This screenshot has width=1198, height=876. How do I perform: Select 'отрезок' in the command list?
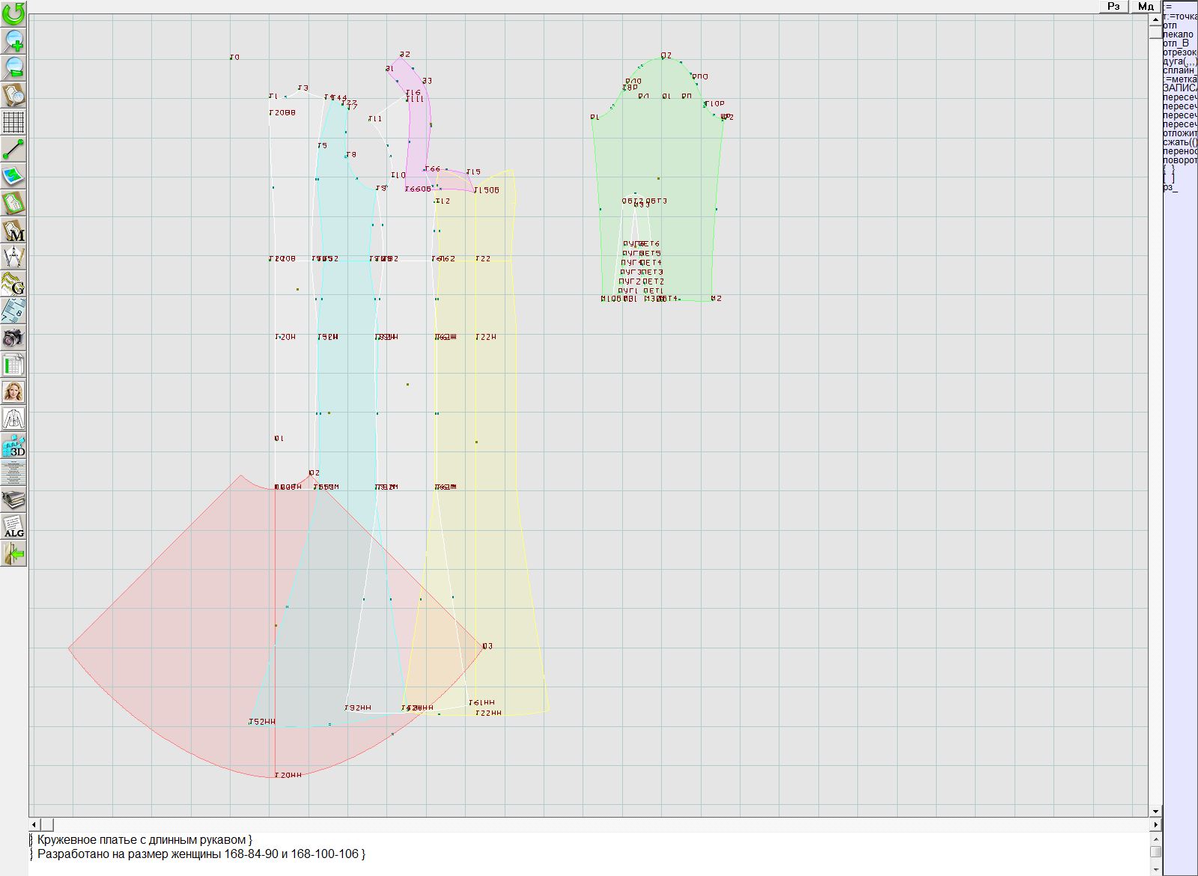[x=1179, y=52]
